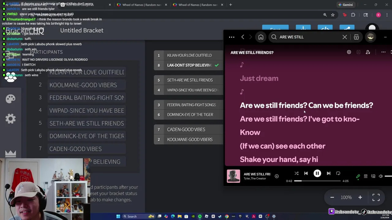Open Chrome extensions puzzle icon

pyautogui.click(x=353, y=15)
